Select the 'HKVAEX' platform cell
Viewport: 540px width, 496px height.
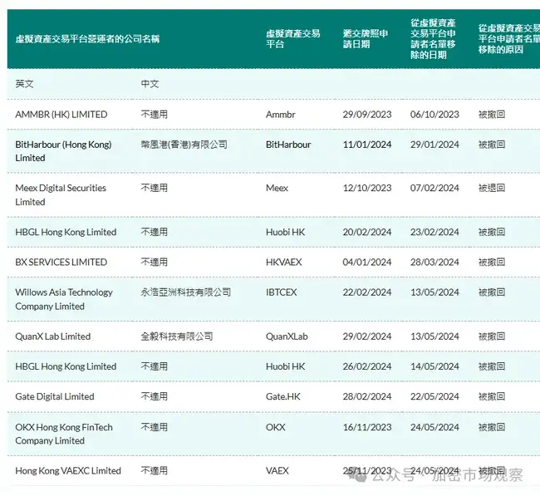click(x=284, y=262)
